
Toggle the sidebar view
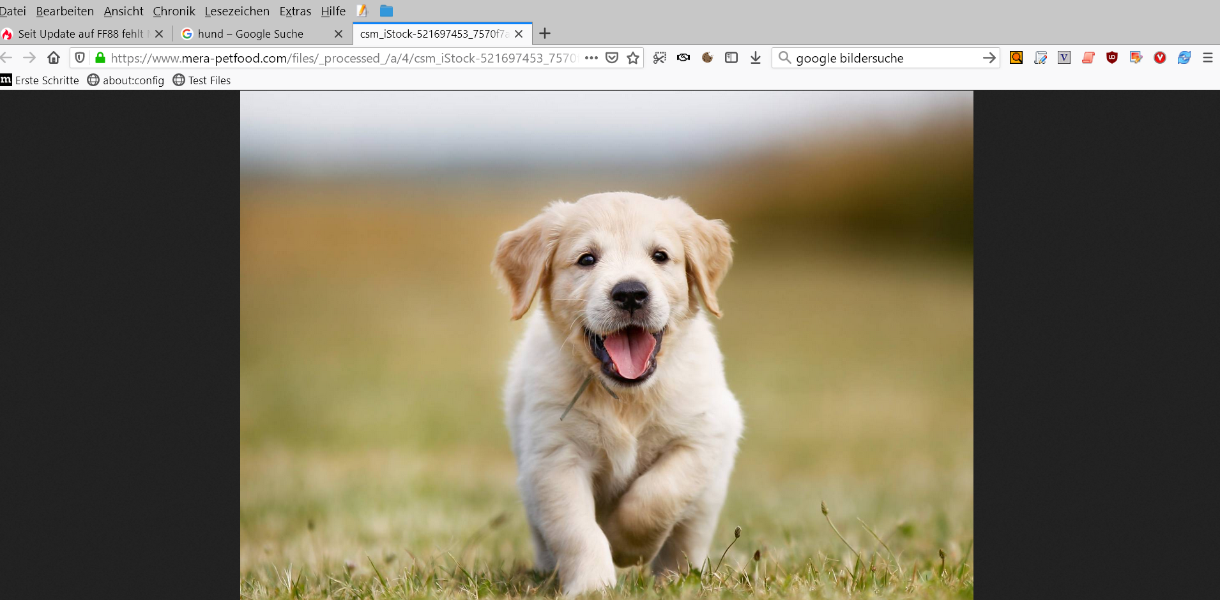click(x=731, y=58)
